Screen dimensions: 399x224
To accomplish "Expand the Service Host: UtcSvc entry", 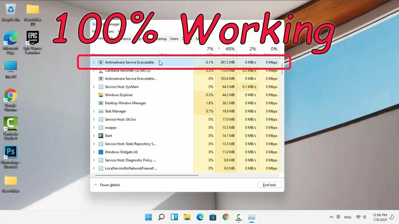I will 94,119.
